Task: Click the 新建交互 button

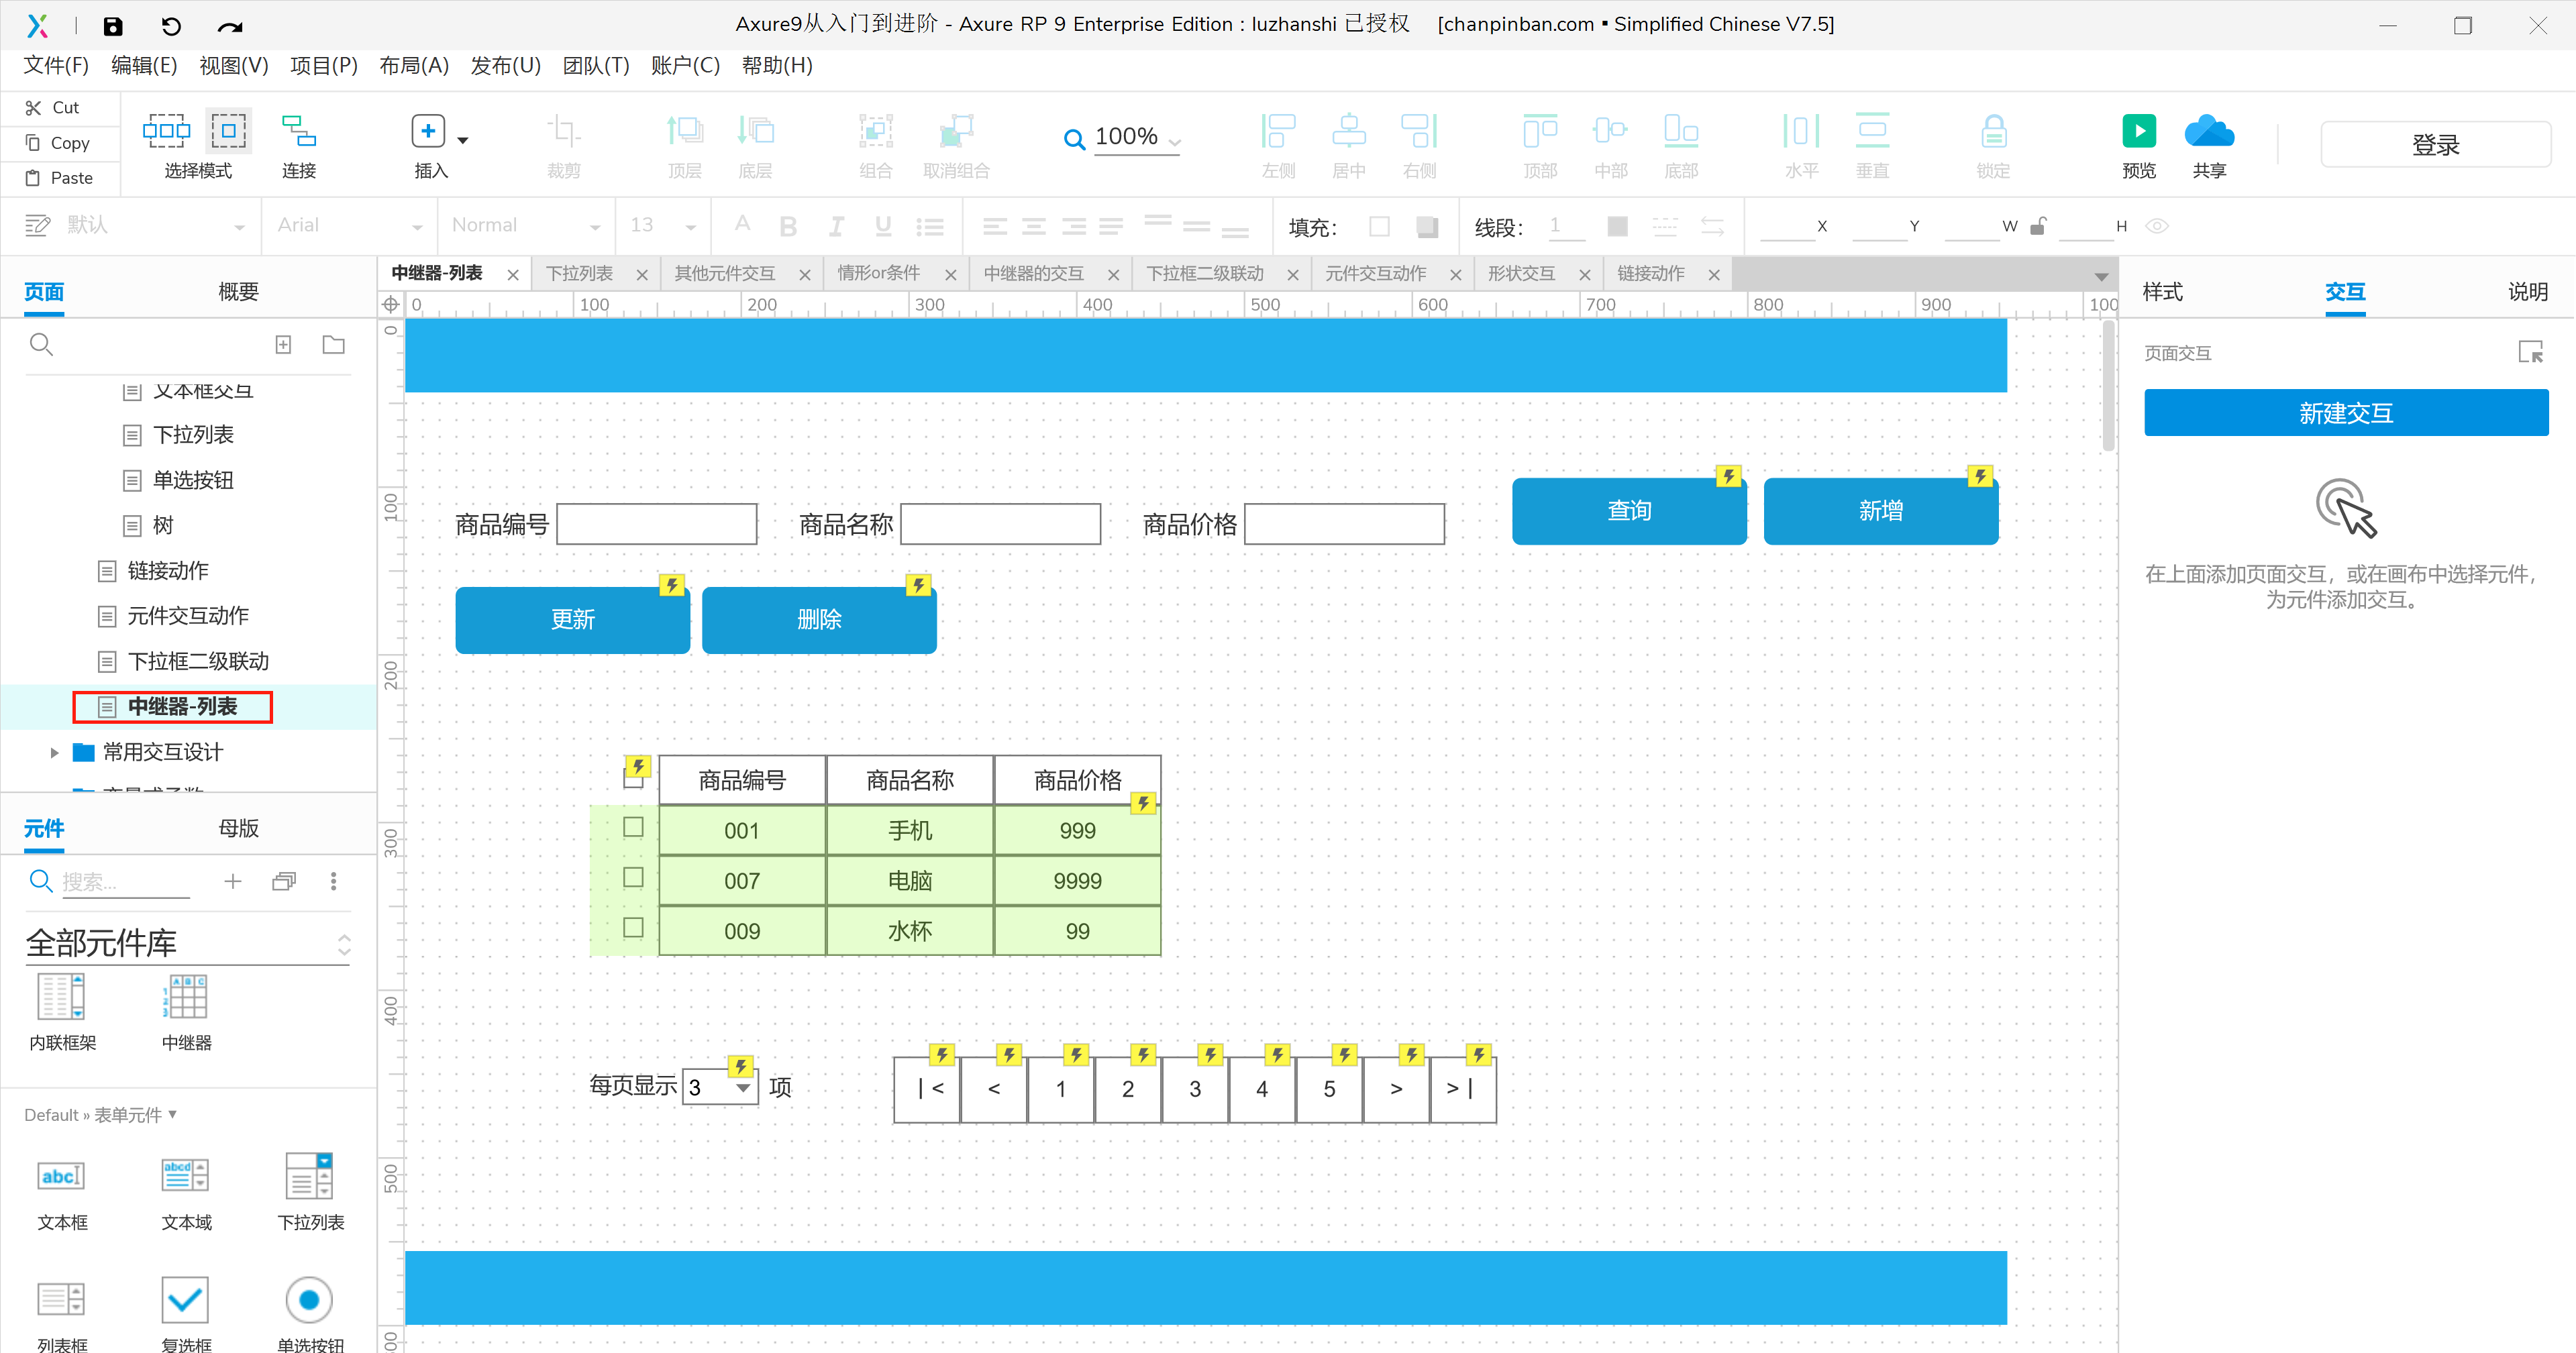Action: tap(2345, 413)
